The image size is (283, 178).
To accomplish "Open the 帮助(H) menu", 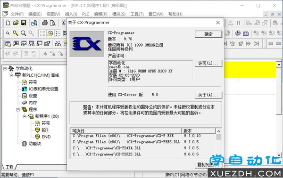I will pos(175,14).
